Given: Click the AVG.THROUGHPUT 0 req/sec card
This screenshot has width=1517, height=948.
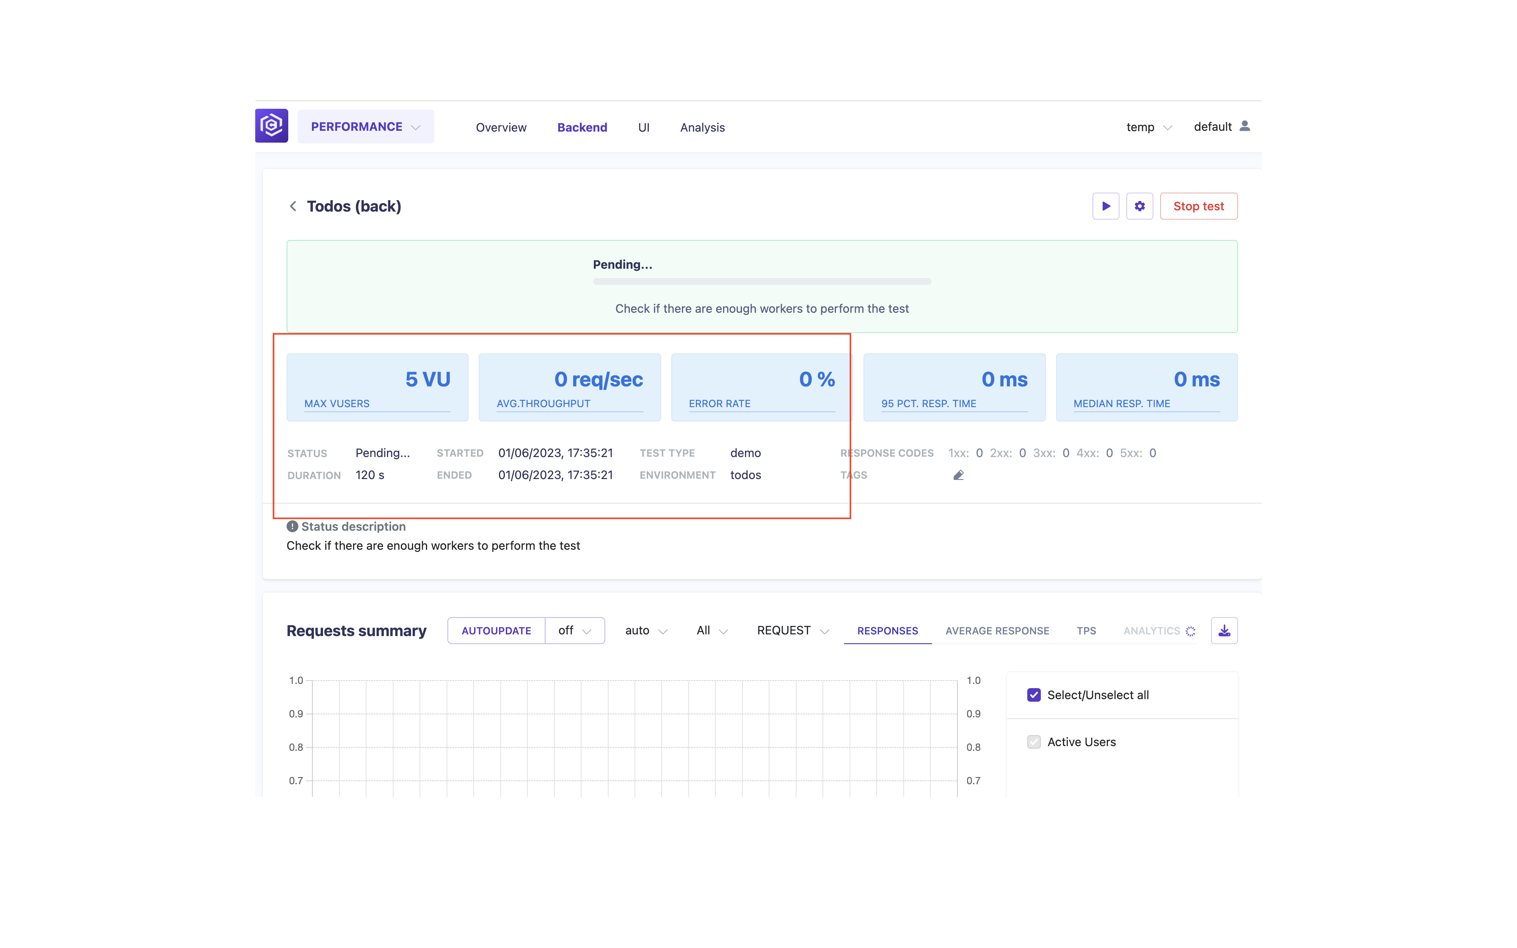Looking at the screenshot, I should (x=570, y=388).
